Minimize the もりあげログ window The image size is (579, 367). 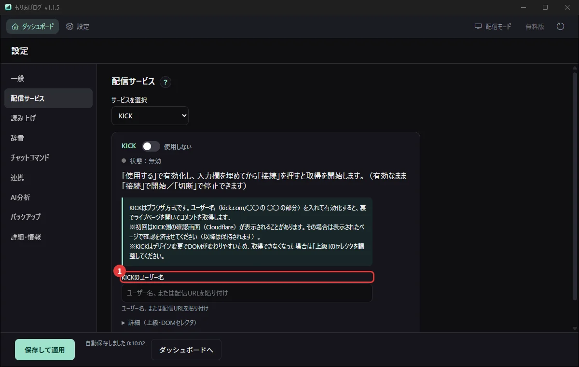click(x=523, y=7)
